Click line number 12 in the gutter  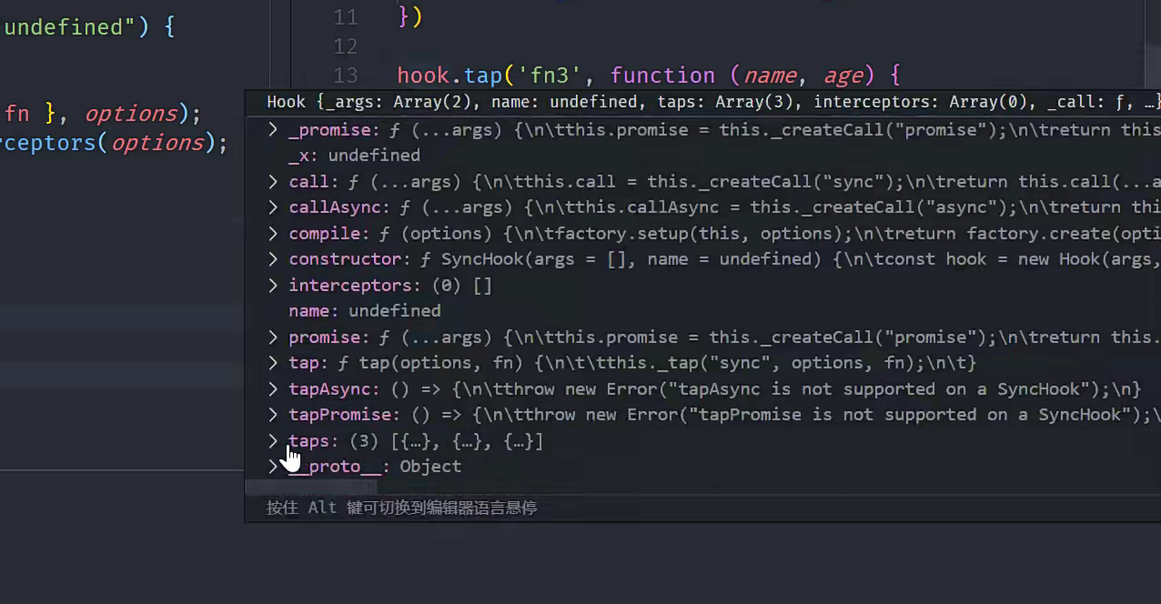click(346, 46)
